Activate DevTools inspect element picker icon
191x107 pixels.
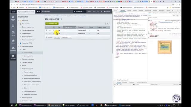(115, 11)
